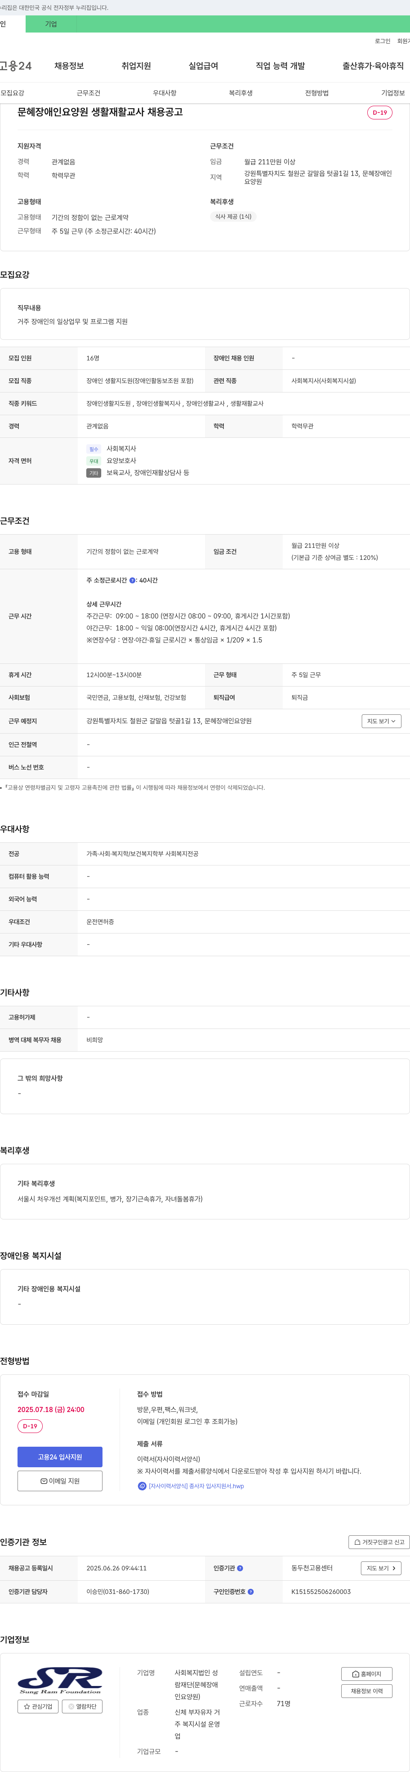Click the help icon next to 구인인증번호
Viewport: 410px width, 1772px height.
tap(251, 1592)
